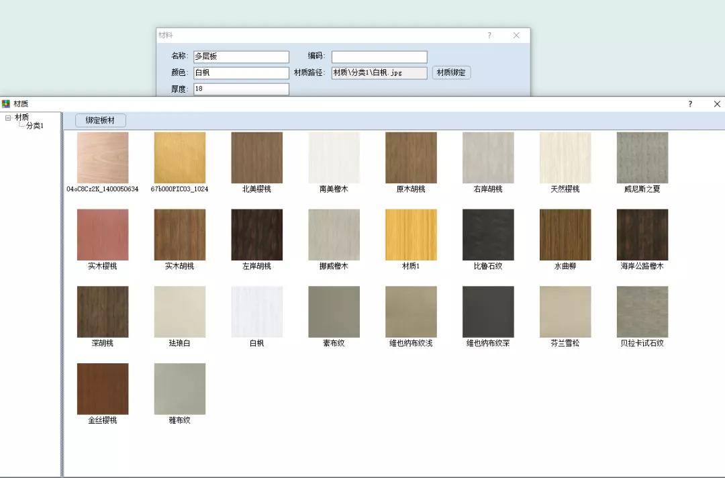Open help in the 材料 dialog
Screen dimensions: 725x478
(x=489, y=36)
